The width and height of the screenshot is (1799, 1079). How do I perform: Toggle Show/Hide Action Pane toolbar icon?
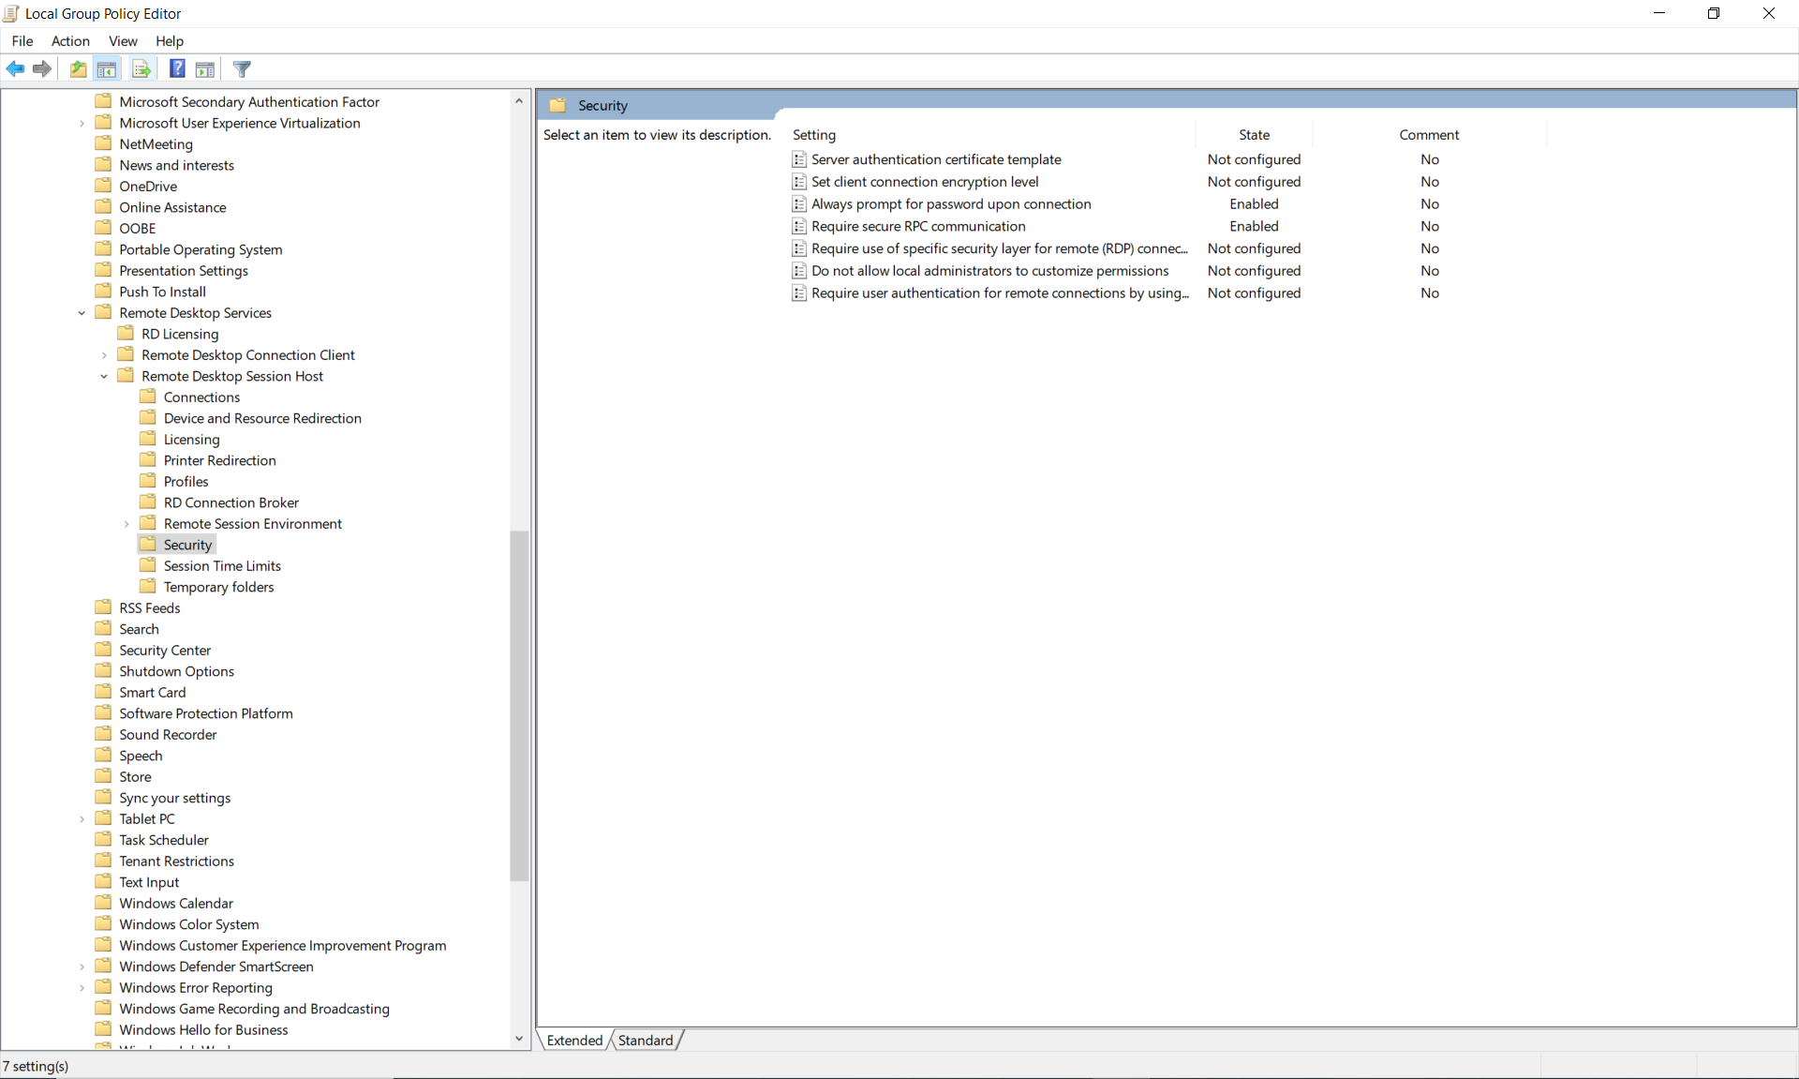(205, 68)
